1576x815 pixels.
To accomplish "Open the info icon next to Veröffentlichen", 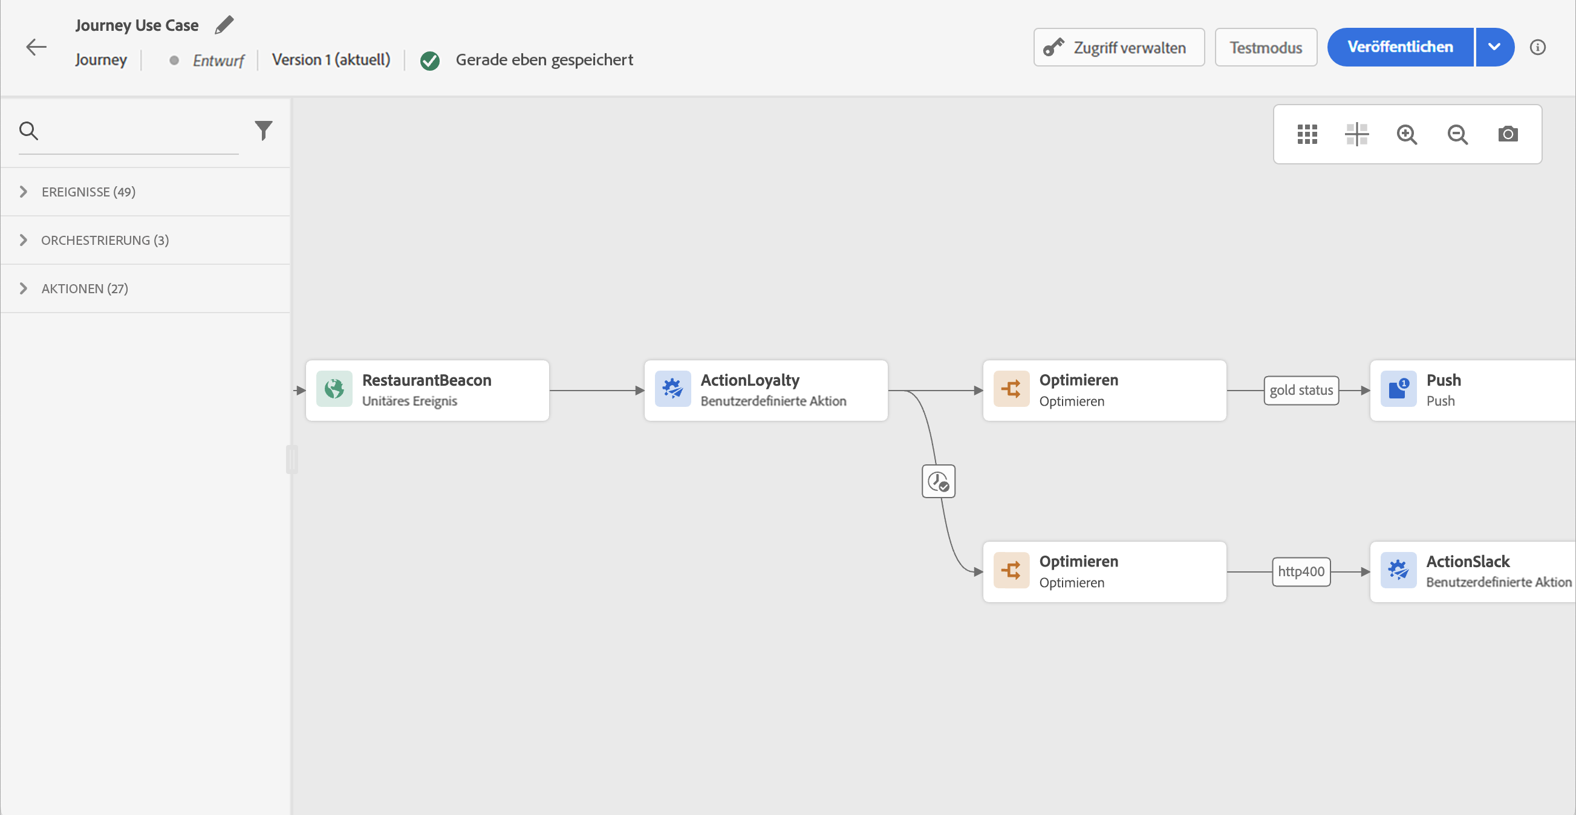I will point(1537,47).
